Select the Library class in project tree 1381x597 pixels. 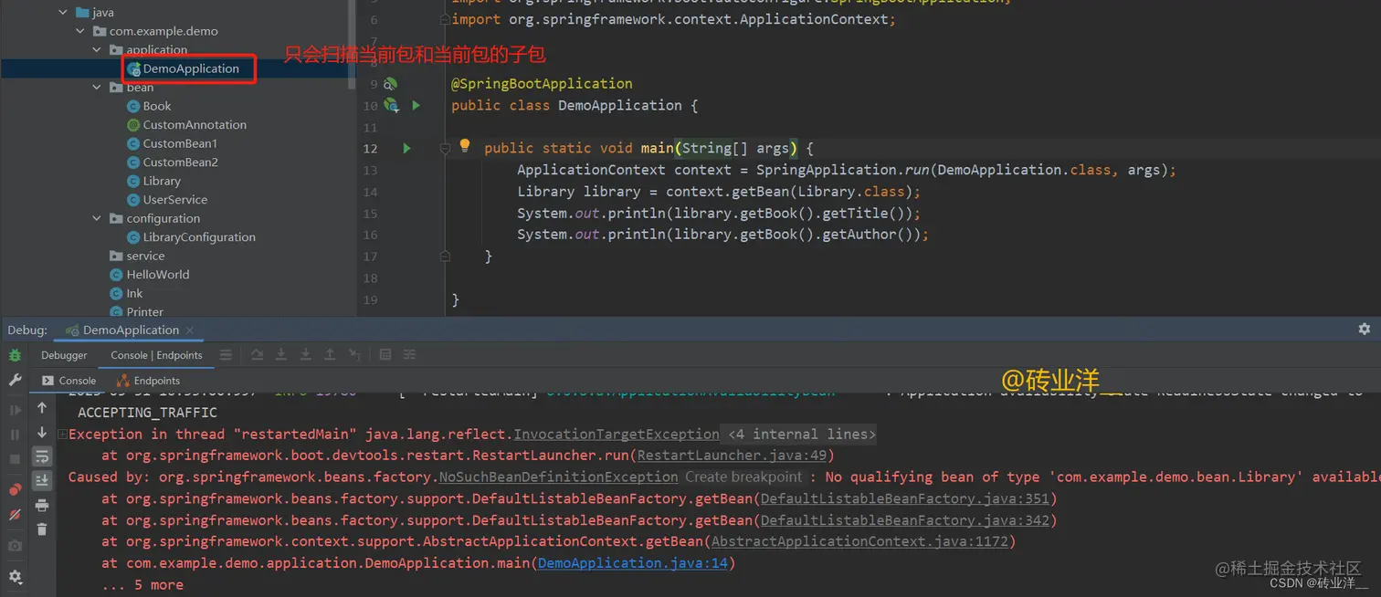[153, 181]
